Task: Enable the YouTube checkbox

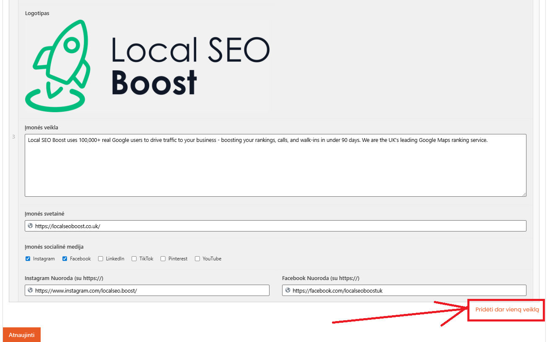Action: tap(197, 259)
